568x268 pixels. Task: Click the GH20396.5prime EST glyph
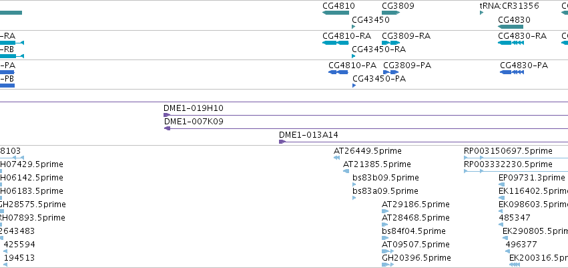(388, 265)
